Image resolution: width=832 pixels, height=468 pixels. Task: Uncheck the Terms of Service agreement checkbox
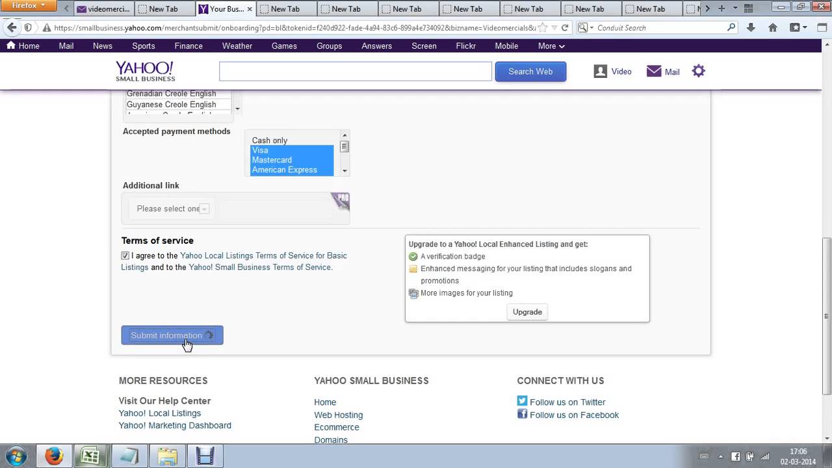125,255
